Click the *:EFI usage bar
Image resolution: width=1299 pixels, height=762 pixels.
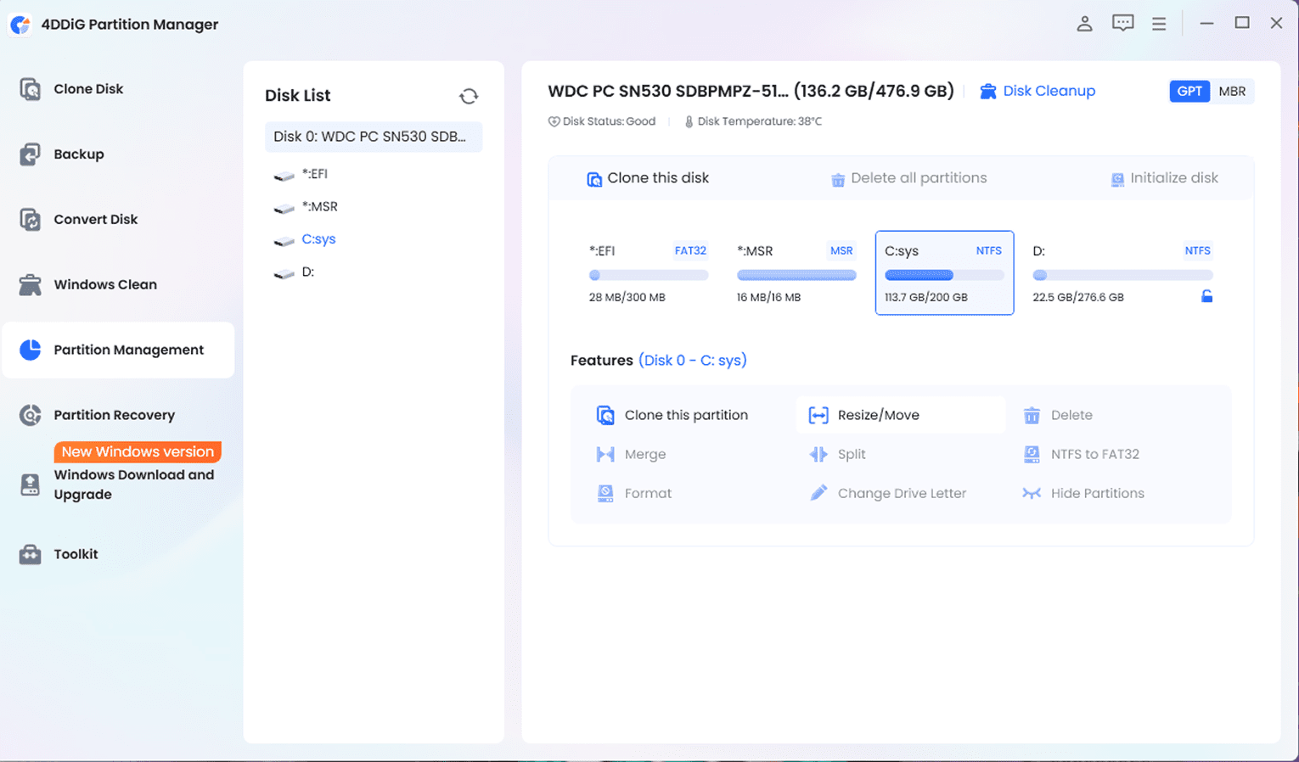click(x=649, y=275)
